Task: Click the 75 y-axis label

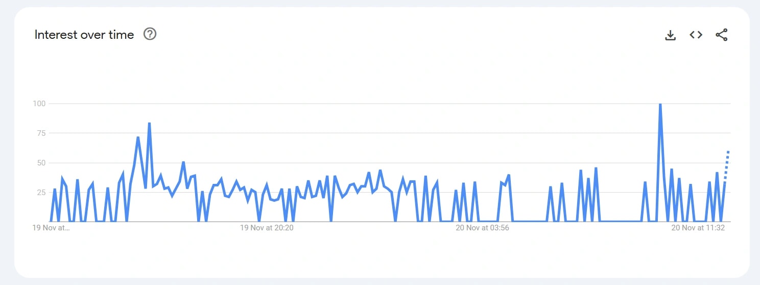Action: [x=41, y=133]
